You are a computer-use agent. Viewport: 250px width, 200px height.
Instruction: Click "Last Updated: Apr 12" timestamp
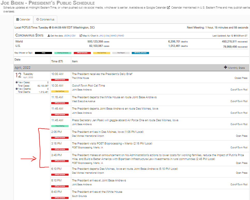230,36
